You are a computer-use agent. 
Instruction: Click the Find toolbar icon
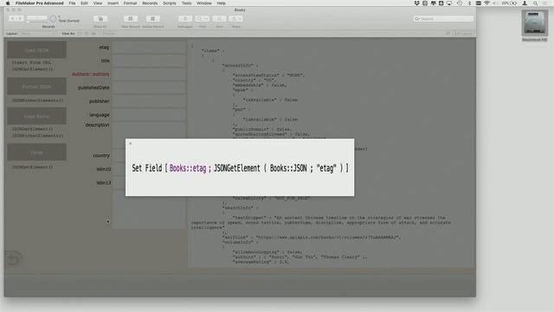(202, 19)
